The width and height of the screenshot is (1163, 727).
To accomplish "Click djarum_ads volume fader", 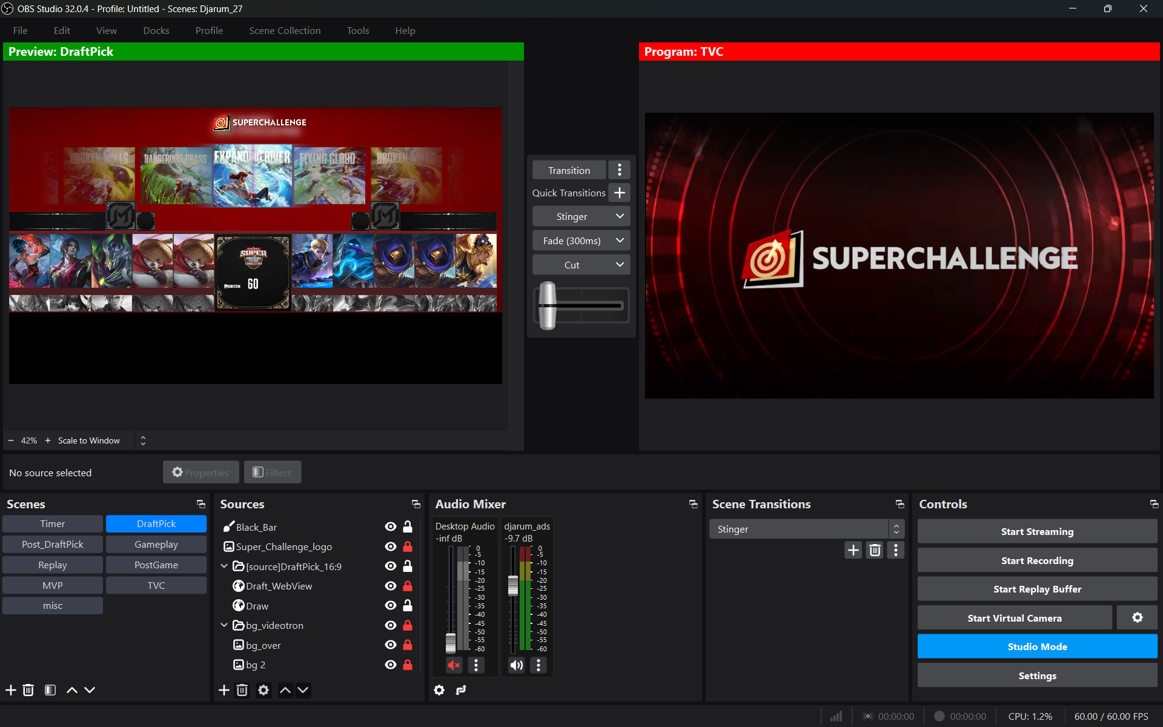I will coord(513,585).
